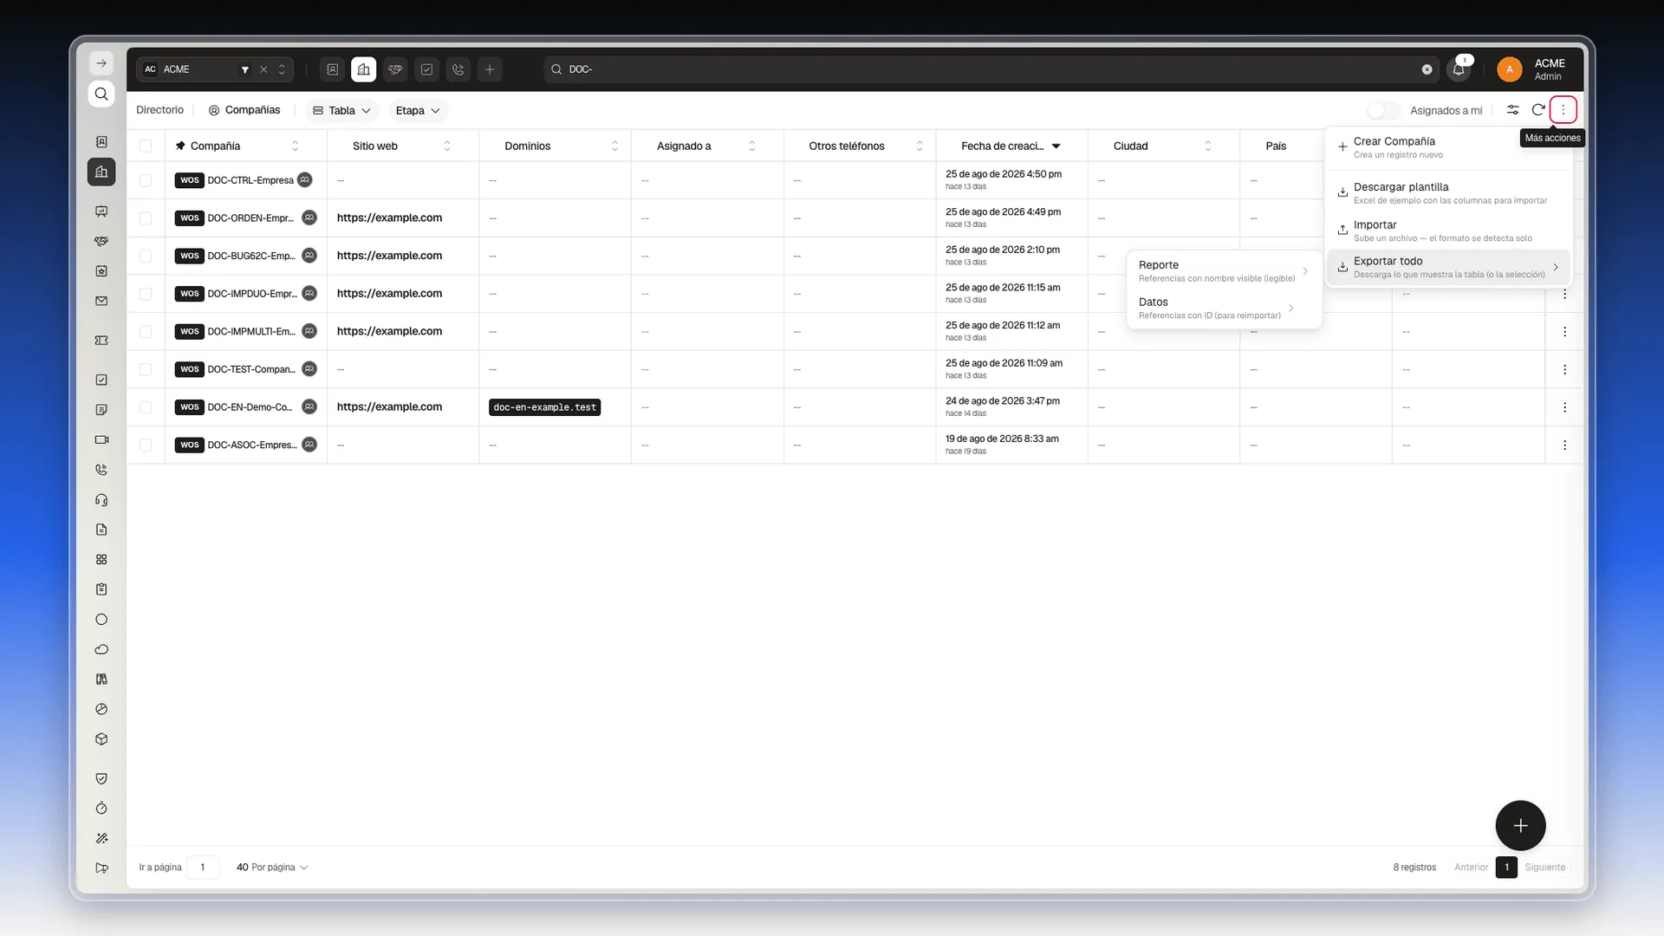Open the Etapa dropdown

[418, 110]
